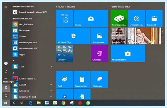Open the Фотографии tile
Viewport: 167px width, 108px height.
coord(100,36)
